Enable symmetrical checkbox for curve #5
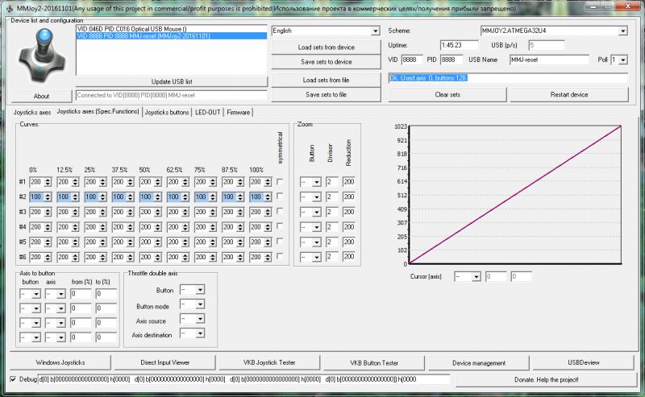645x397 pixels. click(x=280, y=241)
